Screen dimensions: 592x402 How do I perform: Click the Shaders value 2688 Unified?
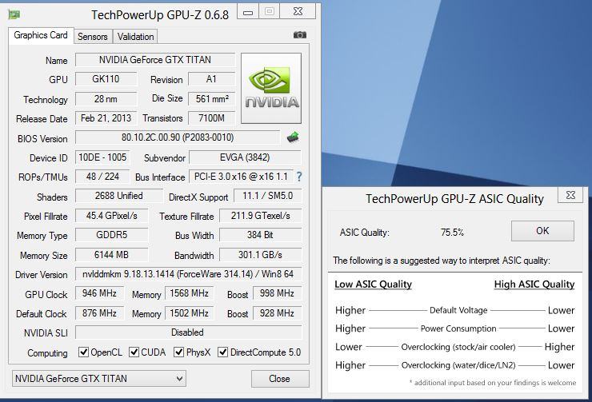click(x=119, y=196)
